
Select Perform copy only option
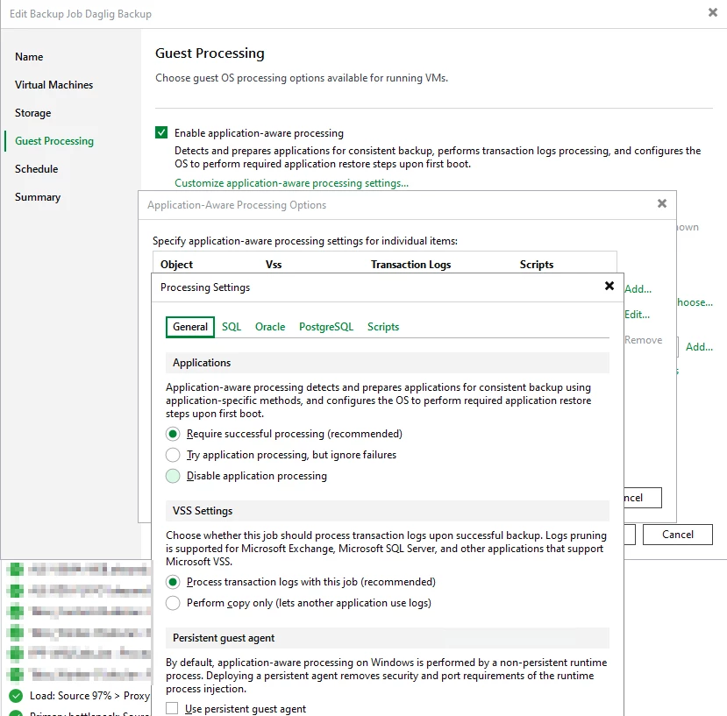pos(173,603)
